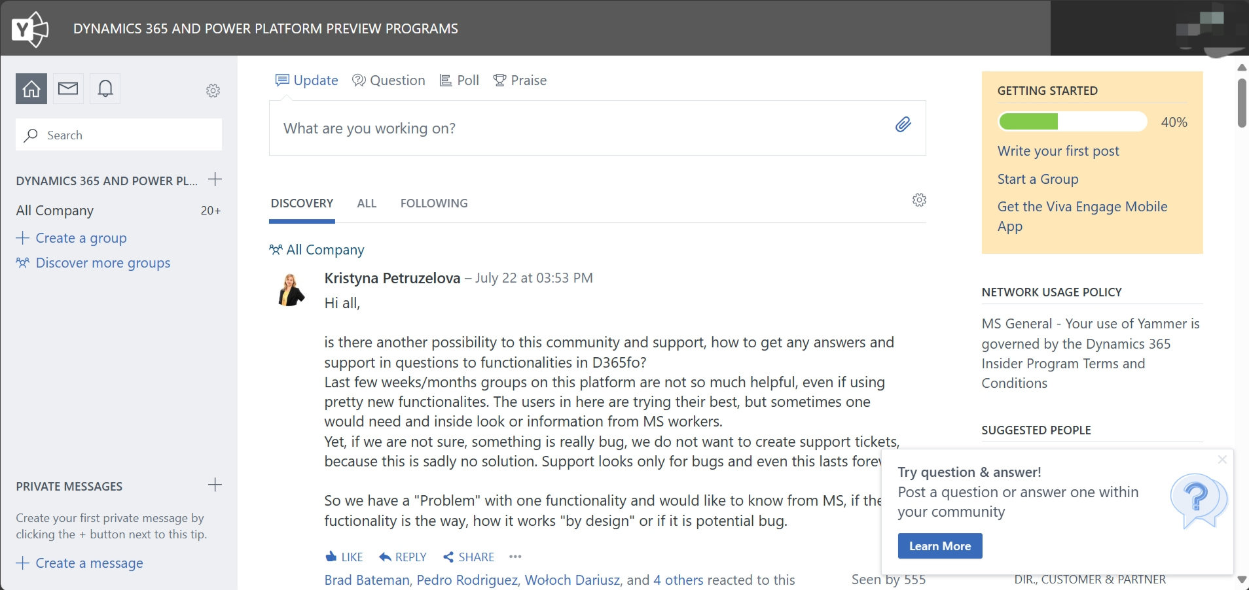
Task: Attach a file using the paperclip icon
Action: (903, 124)
